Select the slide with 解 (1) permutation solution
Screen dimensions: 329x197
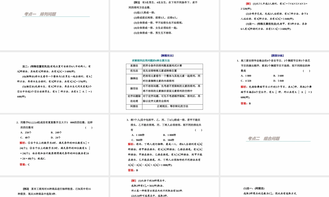pyautogui.click(x=275, y=25)
